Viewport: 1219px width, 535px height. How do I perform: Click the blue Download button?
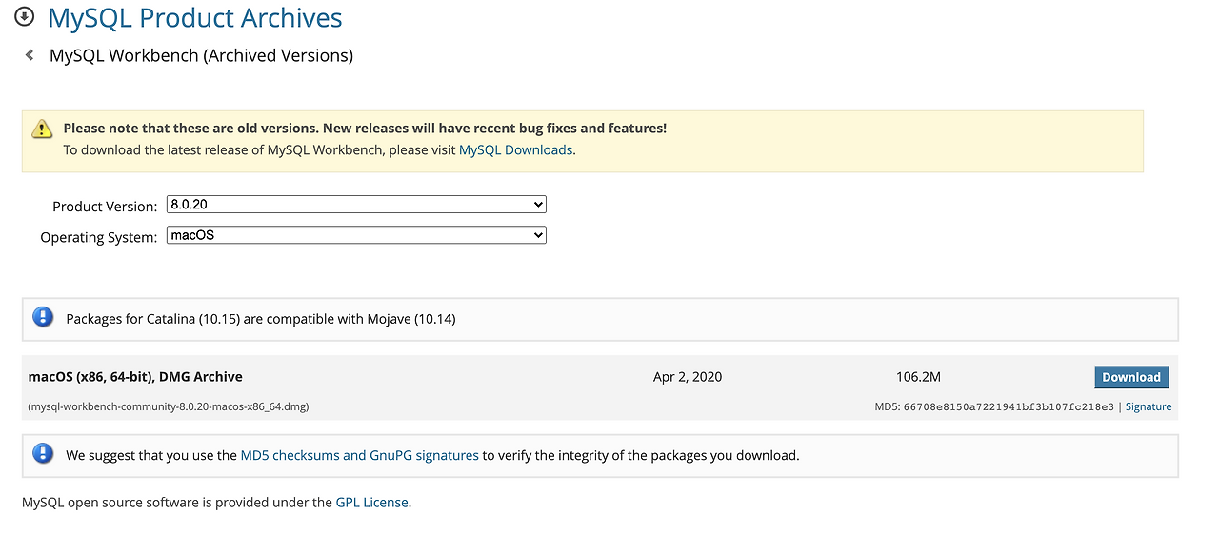tap(1131, 377)
